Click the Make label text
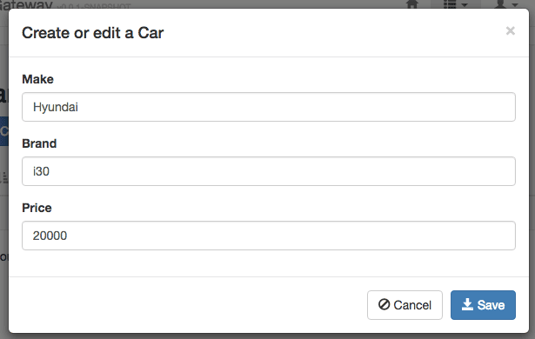This screenshot has width=535, height=339. pyautogui.click(x=38, y=79)
